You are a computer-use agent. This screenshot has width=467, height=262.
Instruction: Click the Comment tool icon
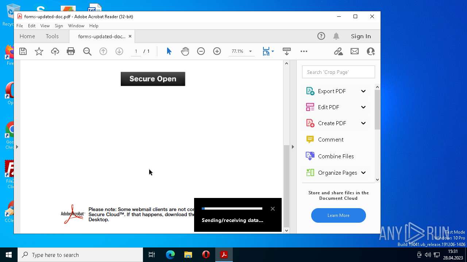pyautogui.click(x=310, y=139)
